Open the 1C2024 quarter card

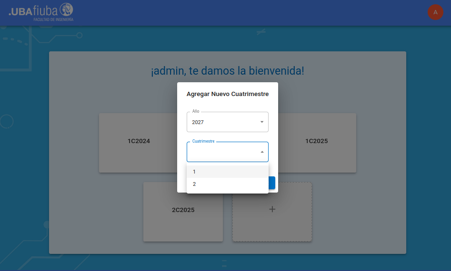(138, 141)
